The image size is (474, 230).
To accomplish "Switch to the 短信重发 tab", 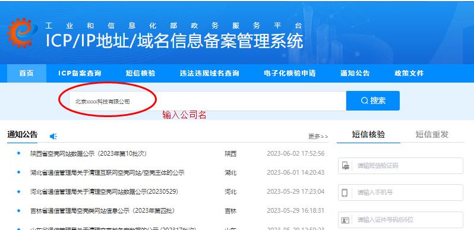I will click(x=432, y=135).
